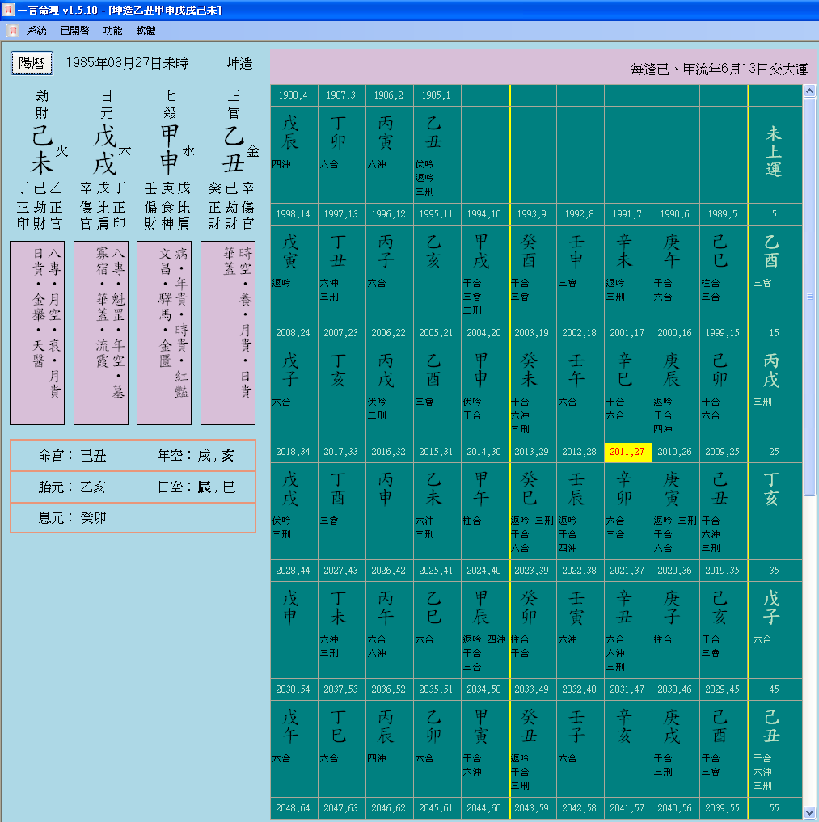Click the 寡宿 八專 star box
Viewport: 819px width, 822px height.
pyautogui.click(x=101, y=333)
